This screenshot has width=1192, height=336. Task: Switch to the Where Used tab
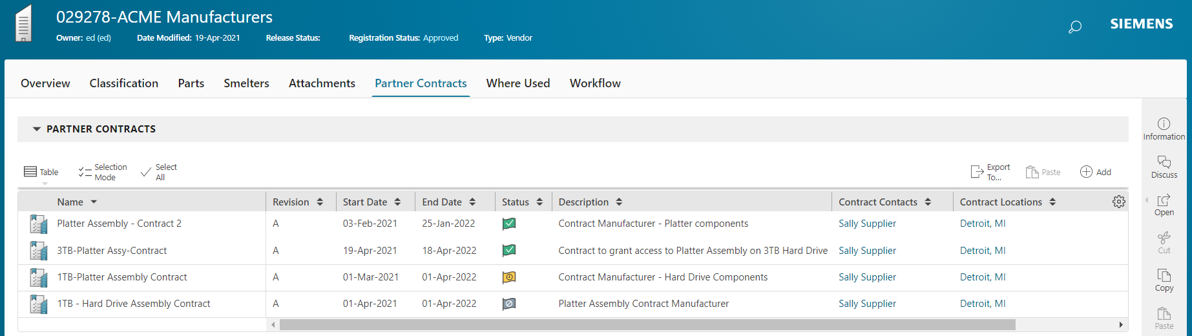pyautogui.click(x=518, y=83)
